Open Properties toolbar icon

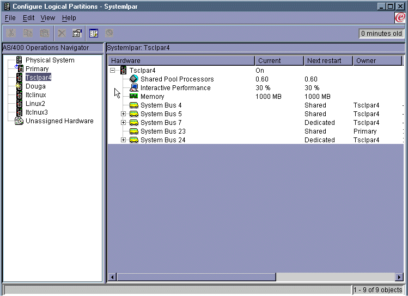click(x=77, y=33)
